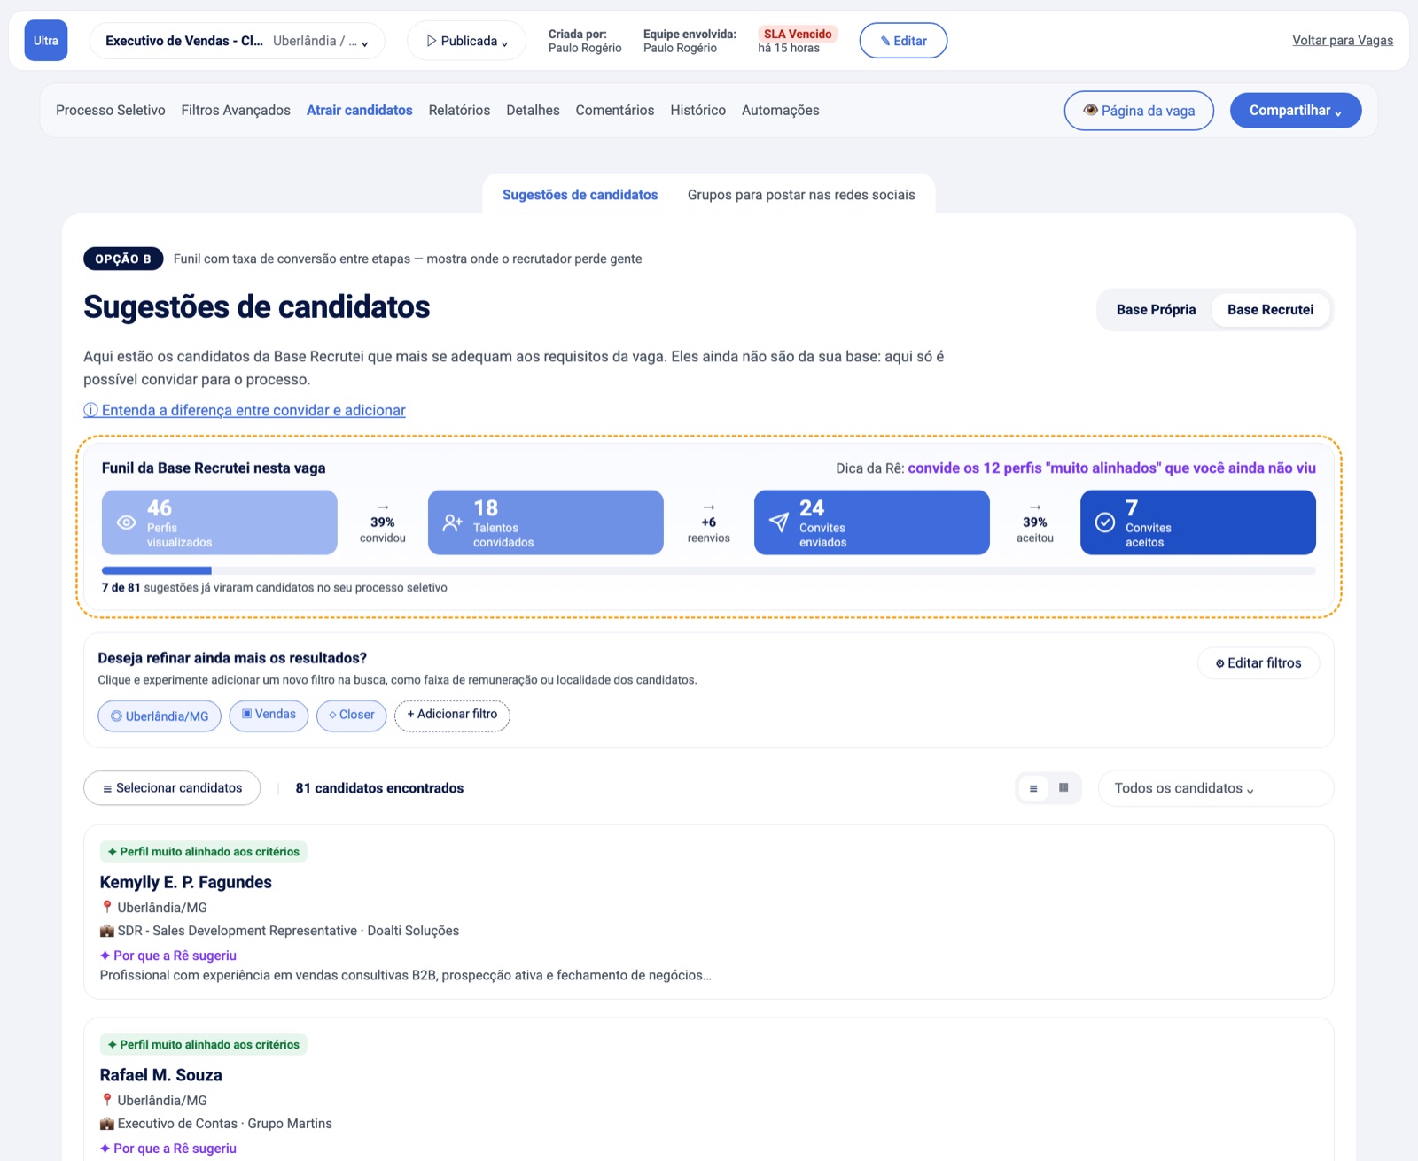Click the pencil icon on Editar button
1418x1161 pixels.
click(x=885, y=41)
